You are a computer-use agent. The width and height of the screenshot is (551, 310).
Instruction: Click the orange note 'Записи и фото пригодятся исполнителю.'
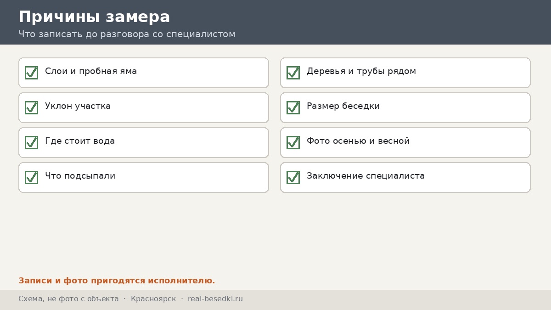[x=117, y=281]
